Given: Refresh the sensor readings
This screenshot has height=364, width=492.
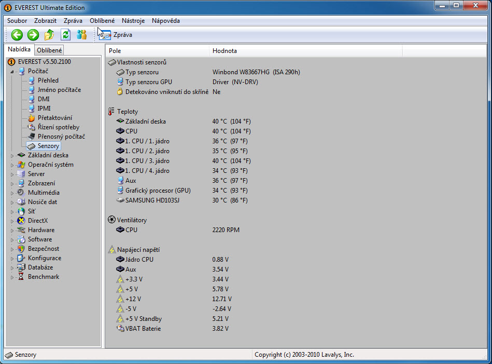Looking at the screenshot, I should (x=65, y=35).
